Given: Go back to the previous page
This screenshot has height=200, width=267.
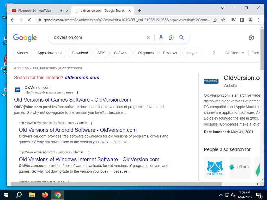Looking at the screenshot, I should (13, 20).
